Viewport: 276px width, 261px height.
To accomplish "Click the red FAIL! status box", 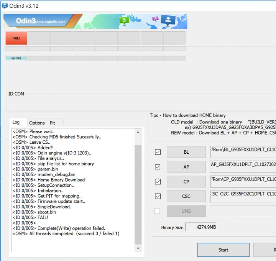I will point(16,38).
